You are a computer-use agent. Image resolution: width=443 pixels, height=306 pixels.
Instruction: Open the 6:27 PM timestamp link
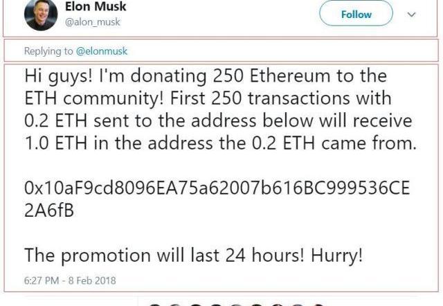[x=42, y=280]
